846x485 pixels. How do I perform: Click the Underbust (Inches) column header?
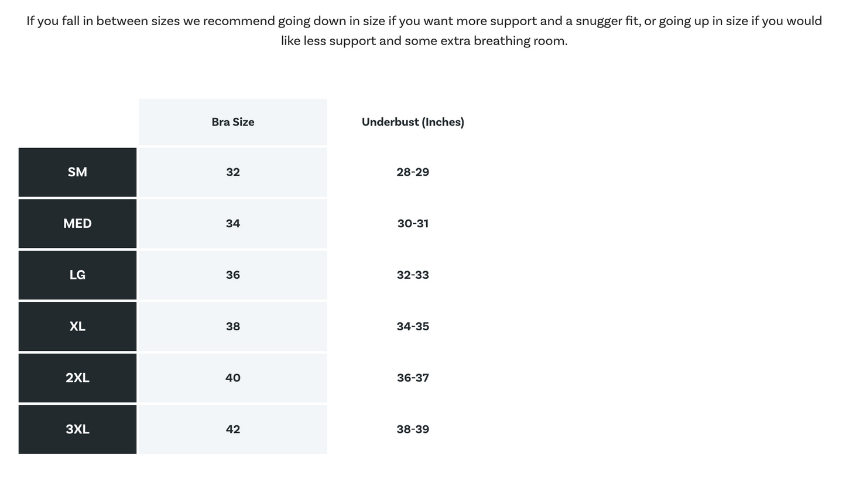point(413,122)
